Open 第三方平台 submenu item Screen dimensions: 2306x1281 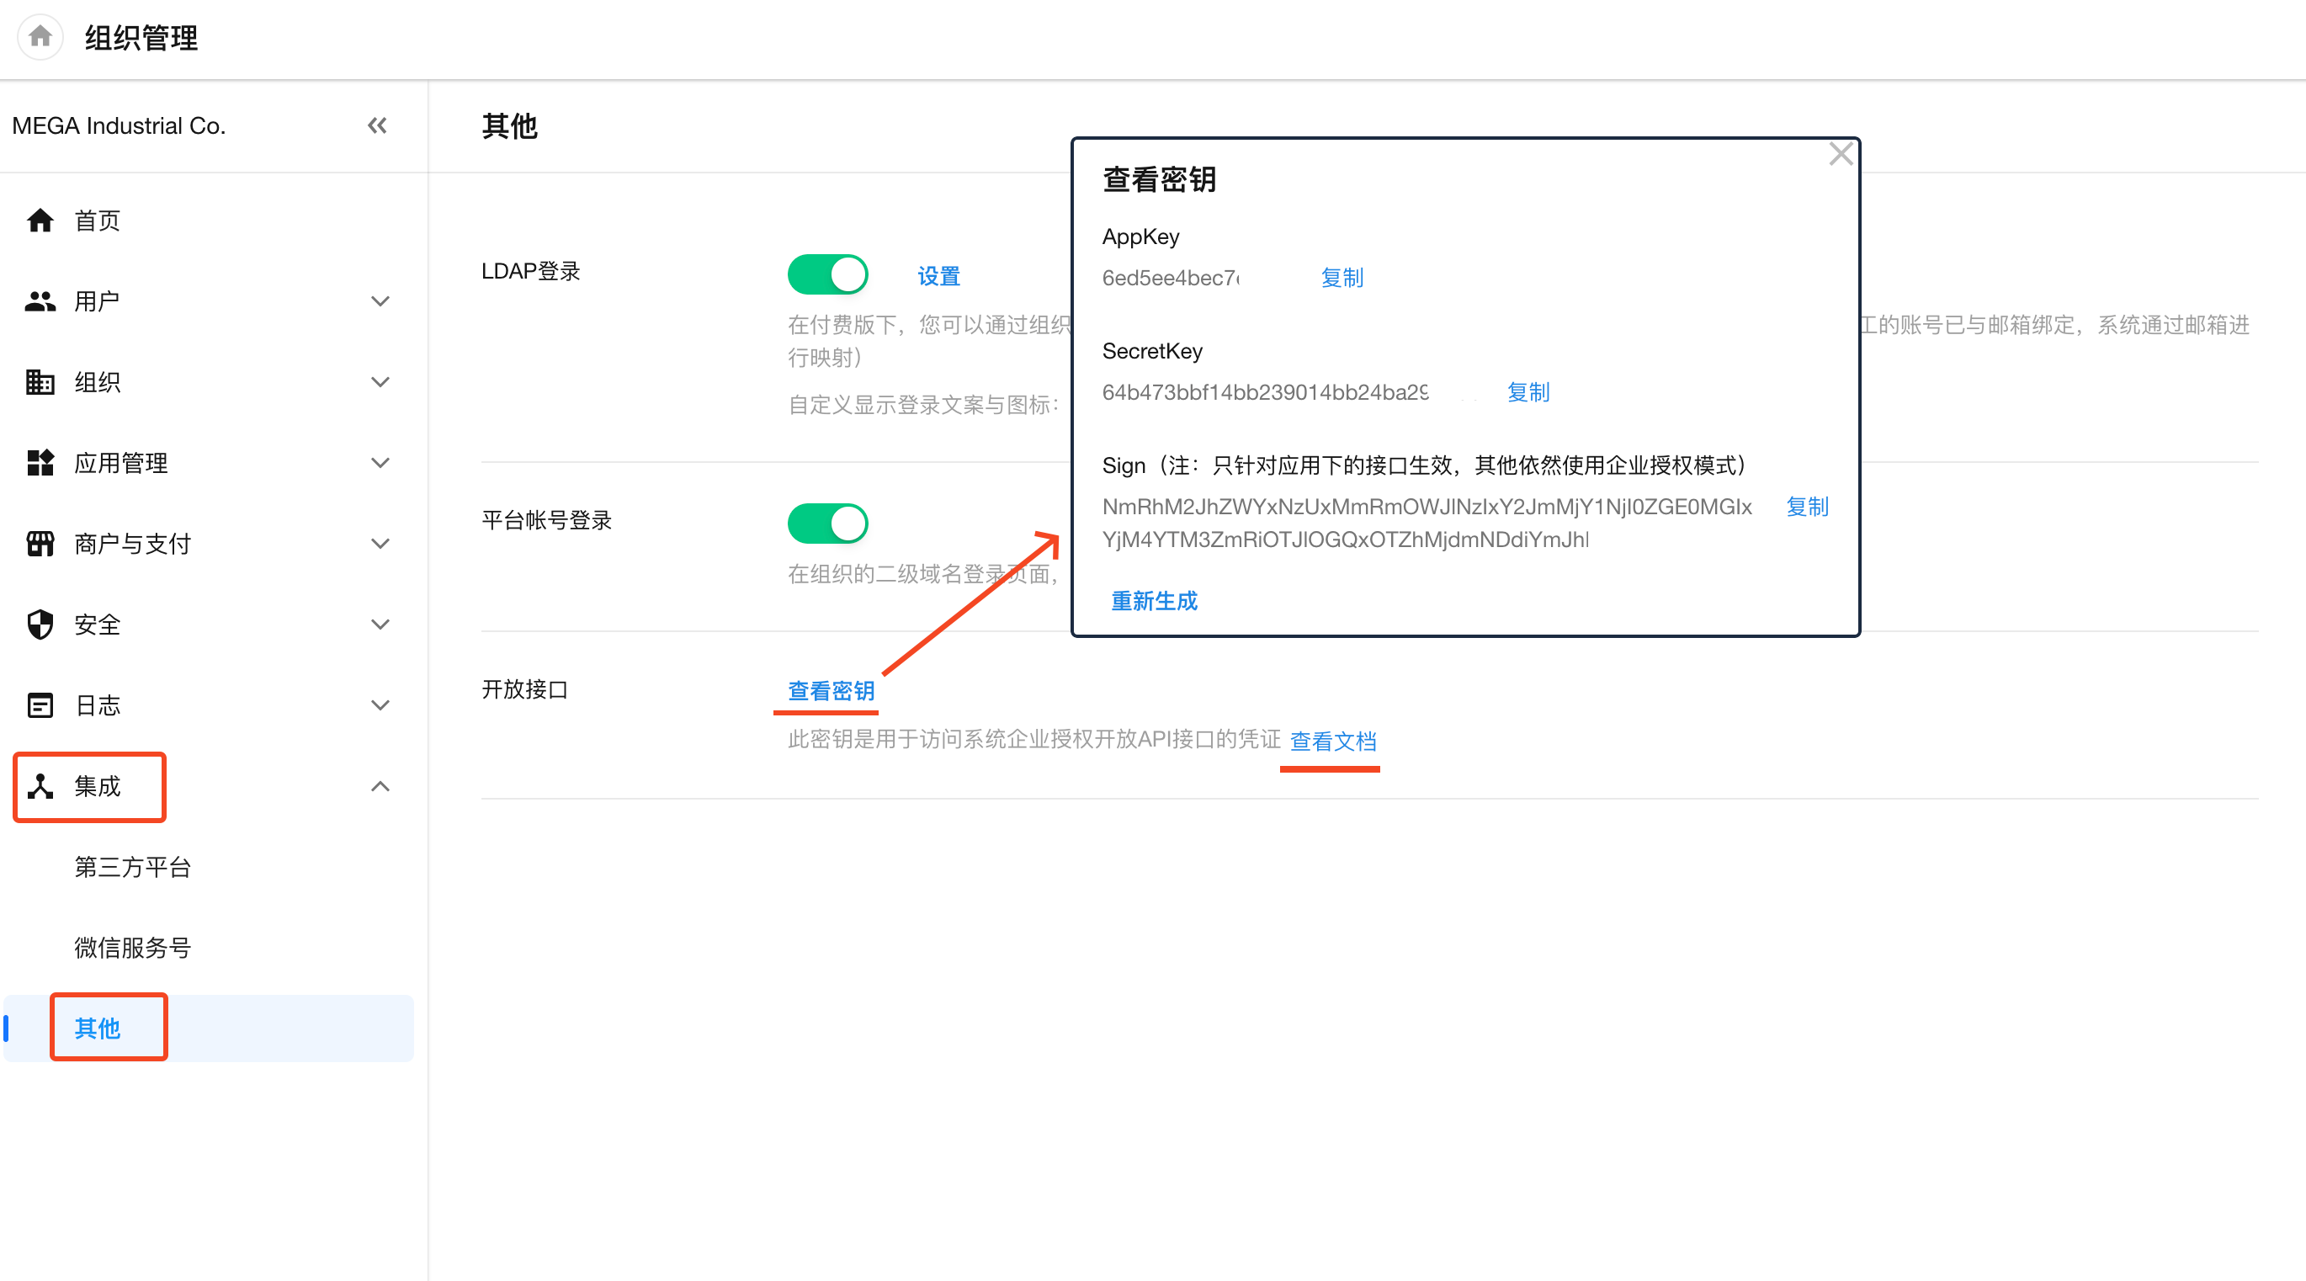(x=132, y=867)
